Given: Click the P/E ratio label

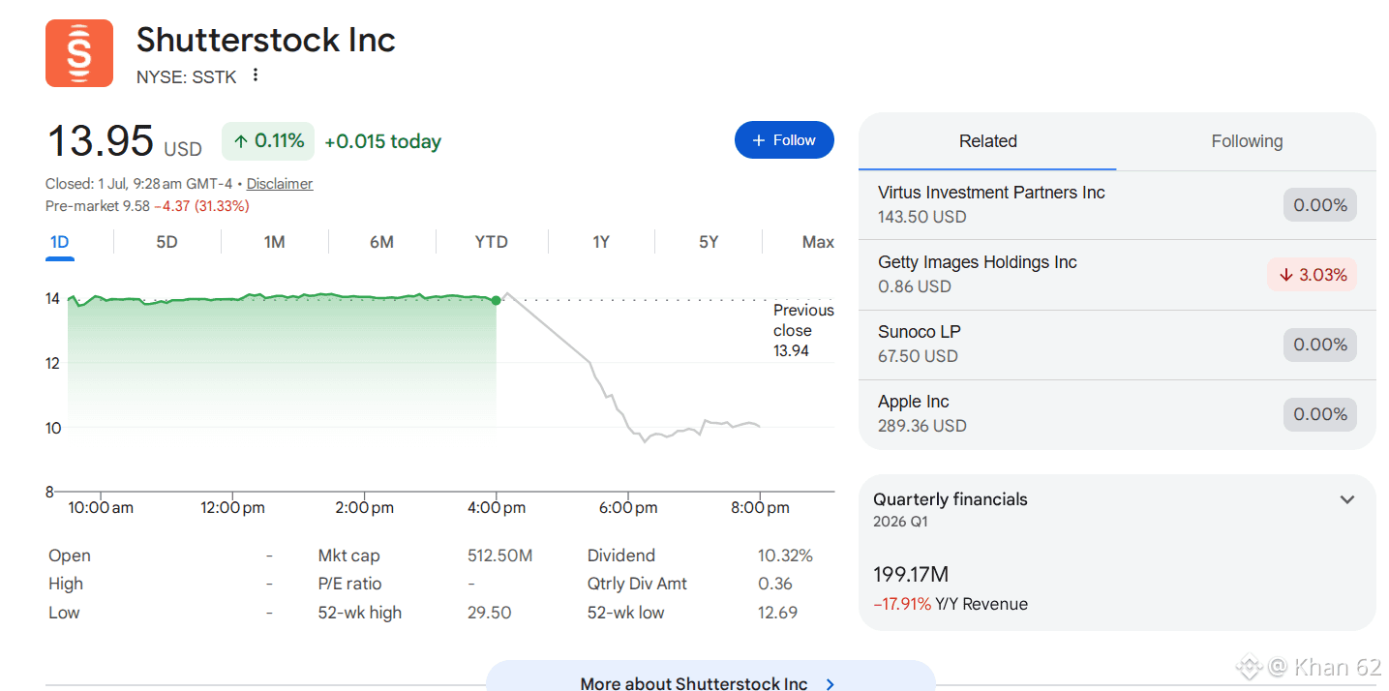Looking at the screenshot, I should point(349,584).
